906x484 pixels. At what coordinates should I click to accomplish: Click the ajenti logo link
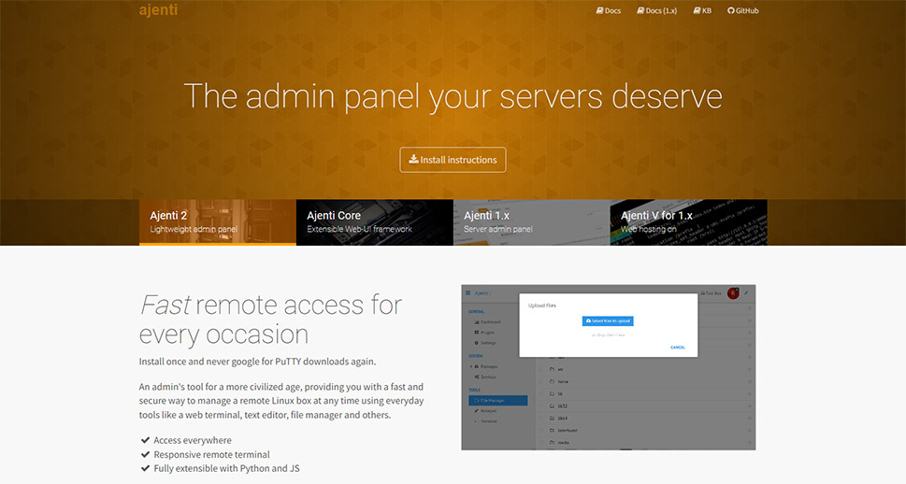pyautogui.click(x=158, y=11)
